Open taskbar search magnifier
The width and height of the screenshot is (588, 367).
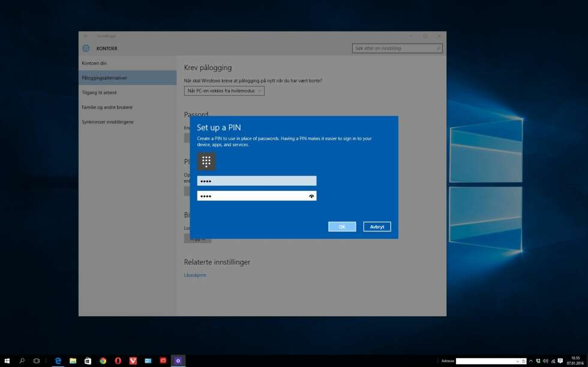coord(22,360)
